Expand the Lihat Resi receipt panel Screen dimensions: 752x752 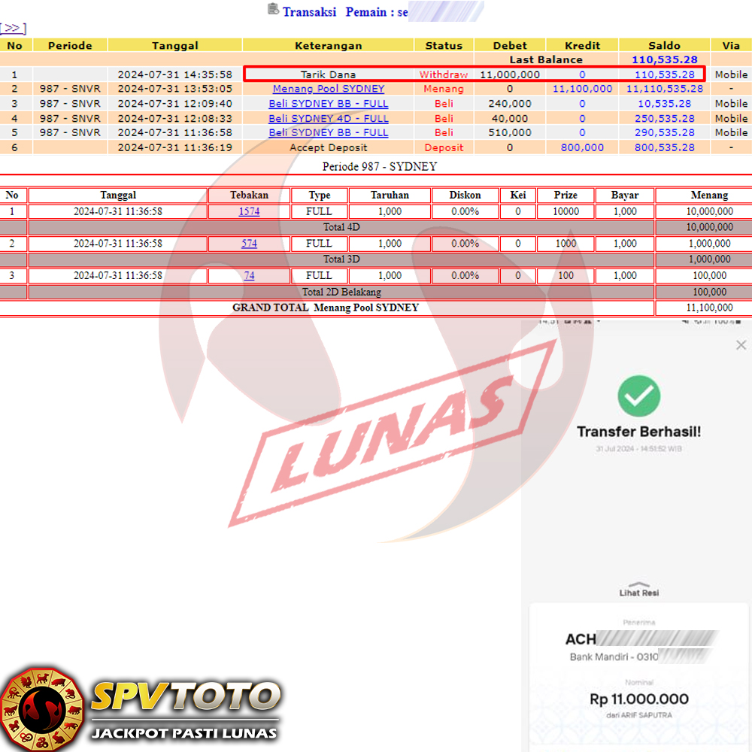point(639,590)
